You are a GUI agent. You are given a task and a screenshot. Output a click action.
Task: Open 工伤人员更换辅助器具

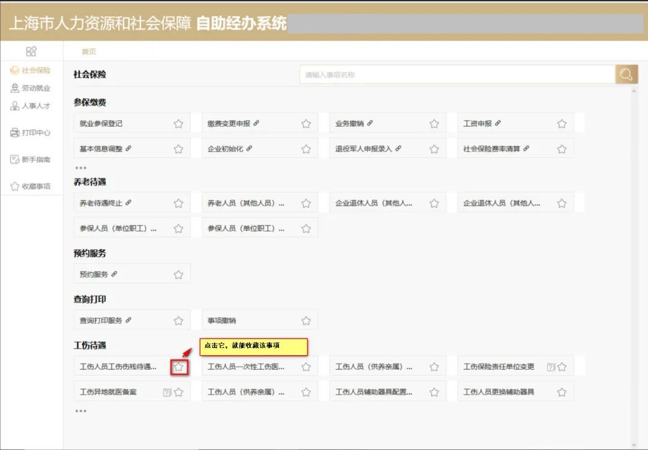pos(515,392)
